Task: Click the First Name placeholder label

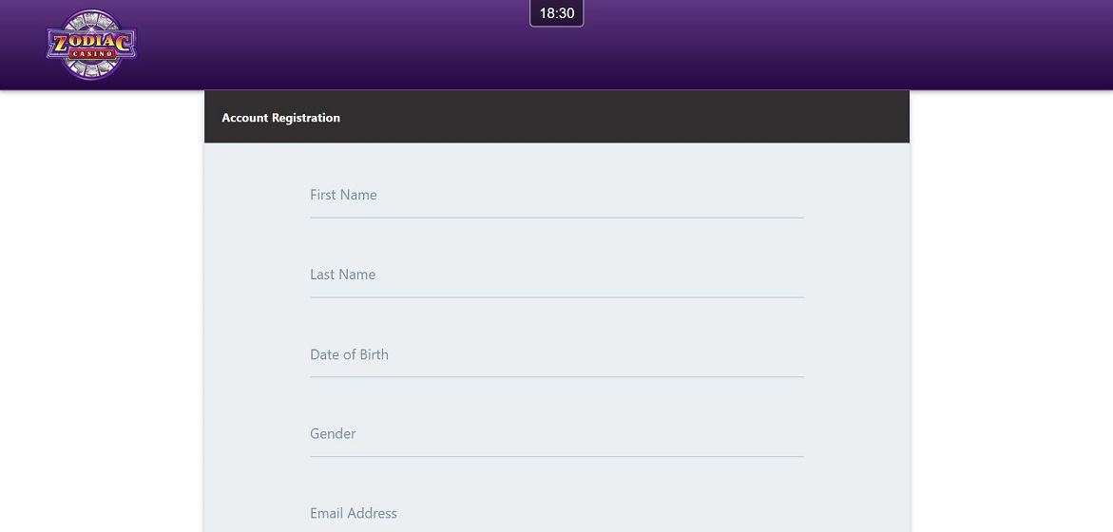Action: (343, 195)
